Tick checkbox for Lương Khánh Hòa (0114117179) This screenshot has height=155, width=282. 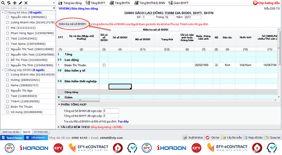7,22
